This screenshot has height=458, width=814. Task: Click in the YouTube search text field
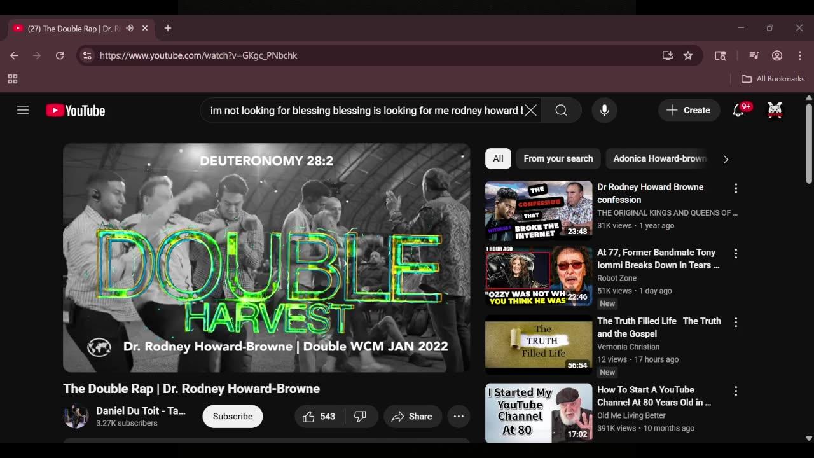tap(366, 110)
